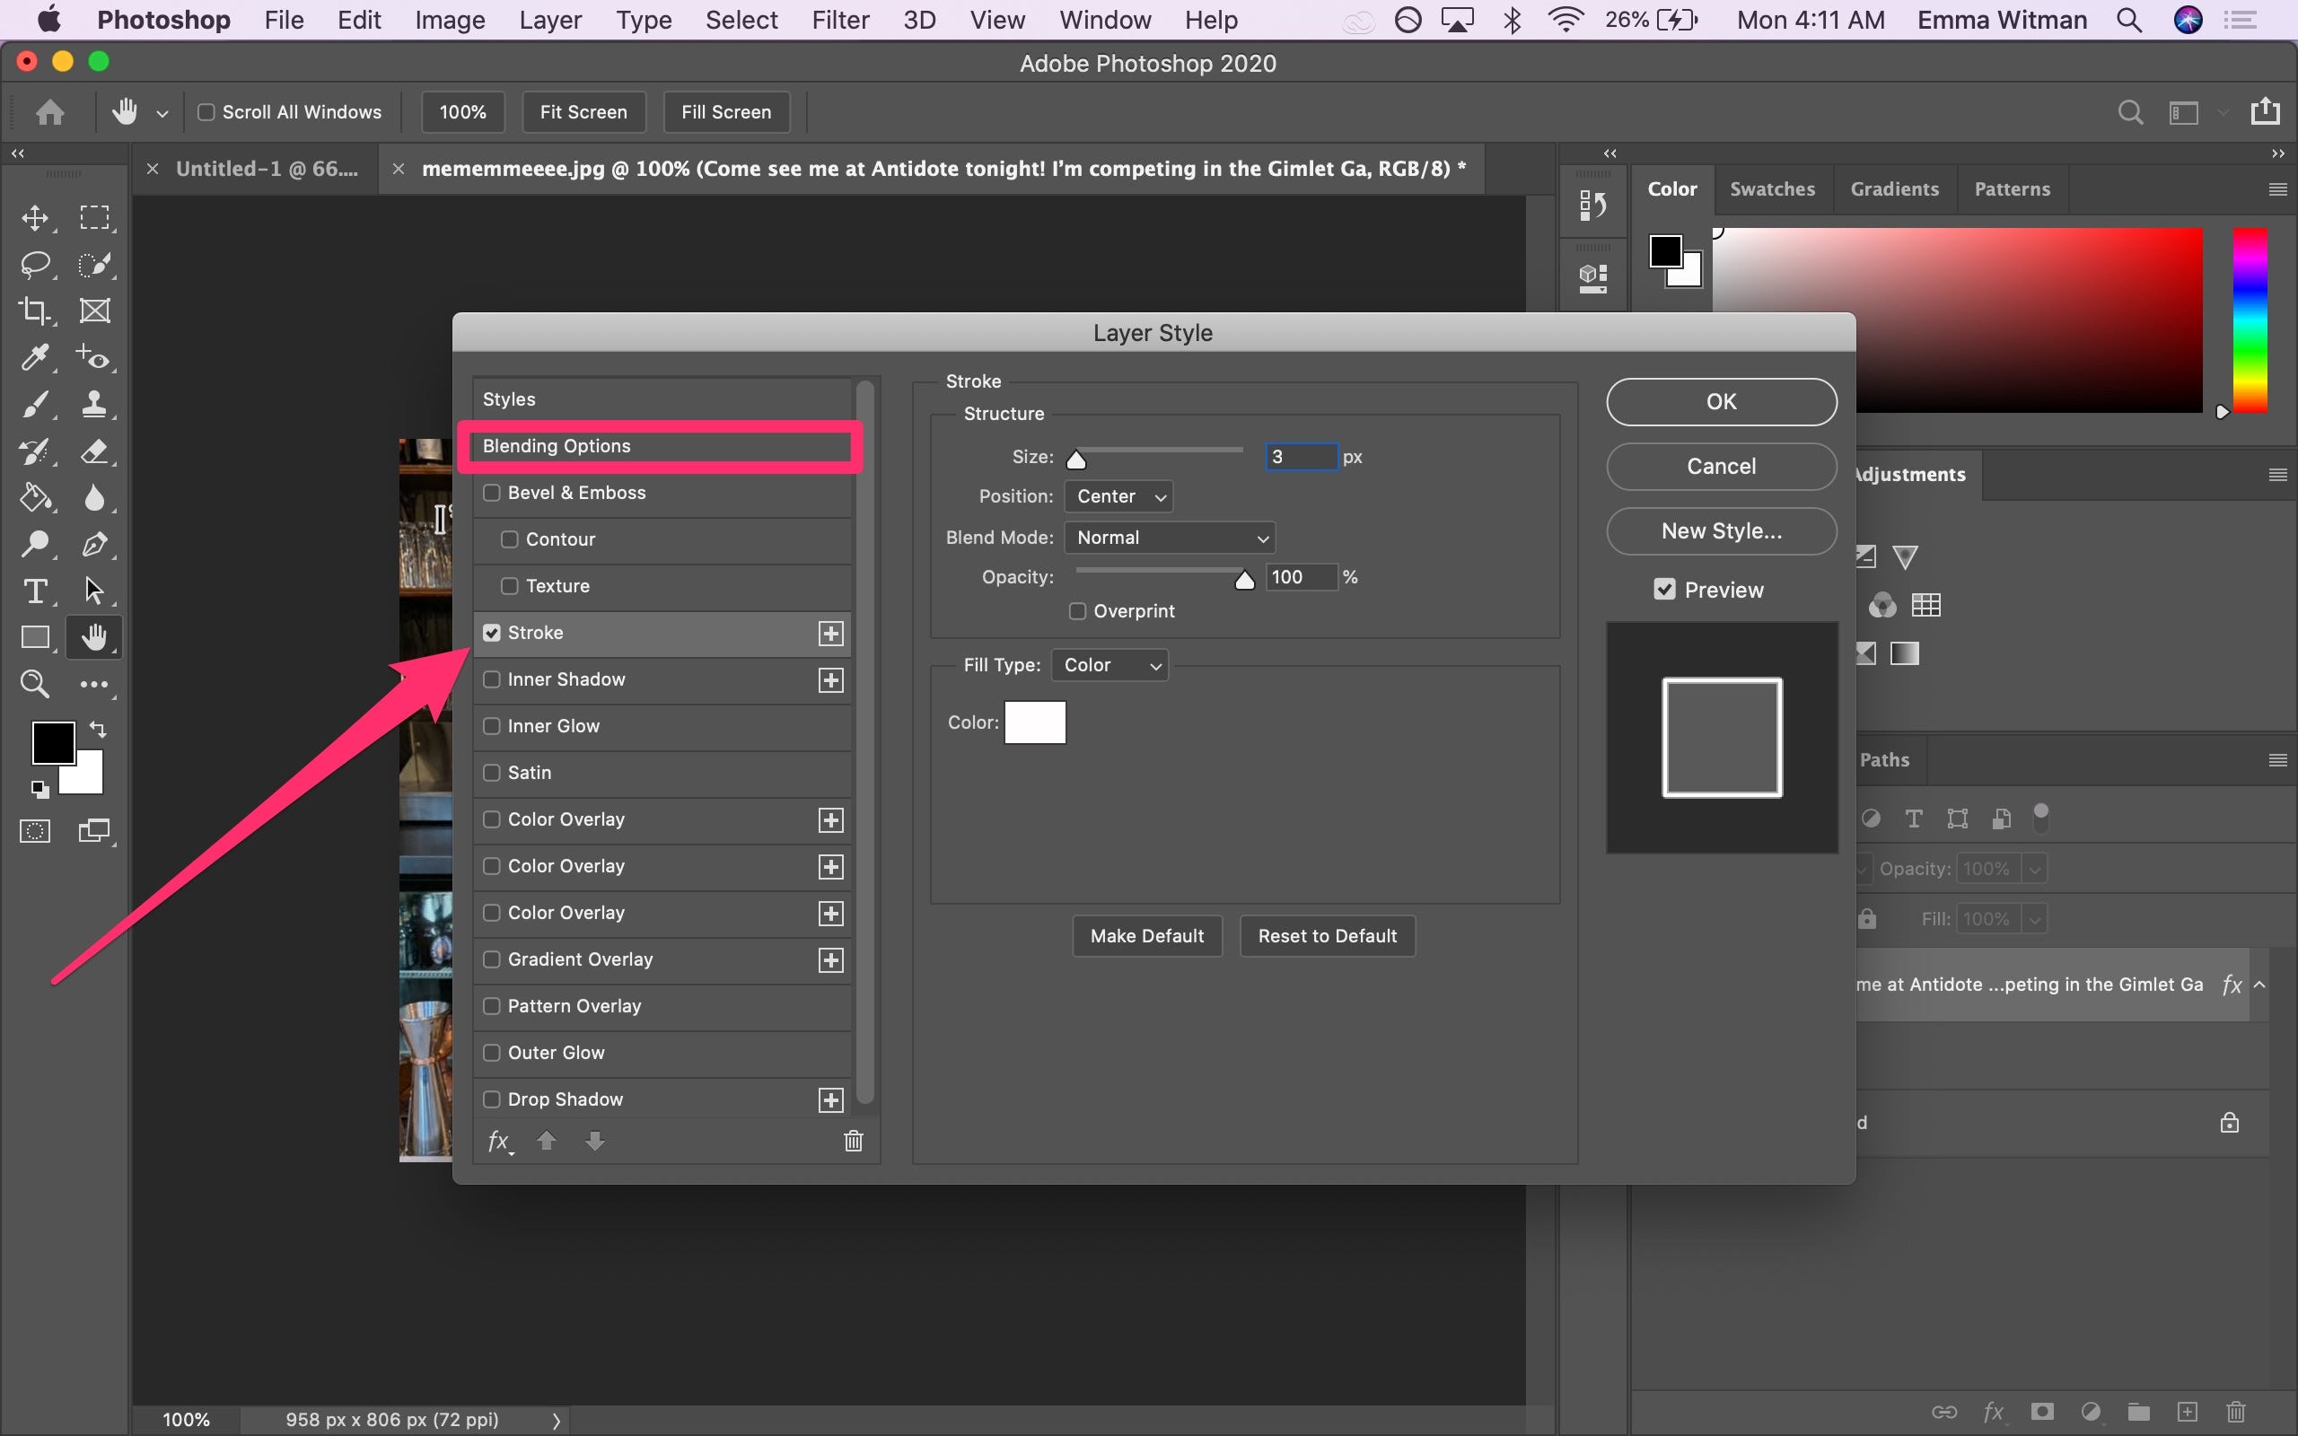This screenshot has height=1436, width=2298.
Task: Click the Make Default button
Action: click(1147, 936)
